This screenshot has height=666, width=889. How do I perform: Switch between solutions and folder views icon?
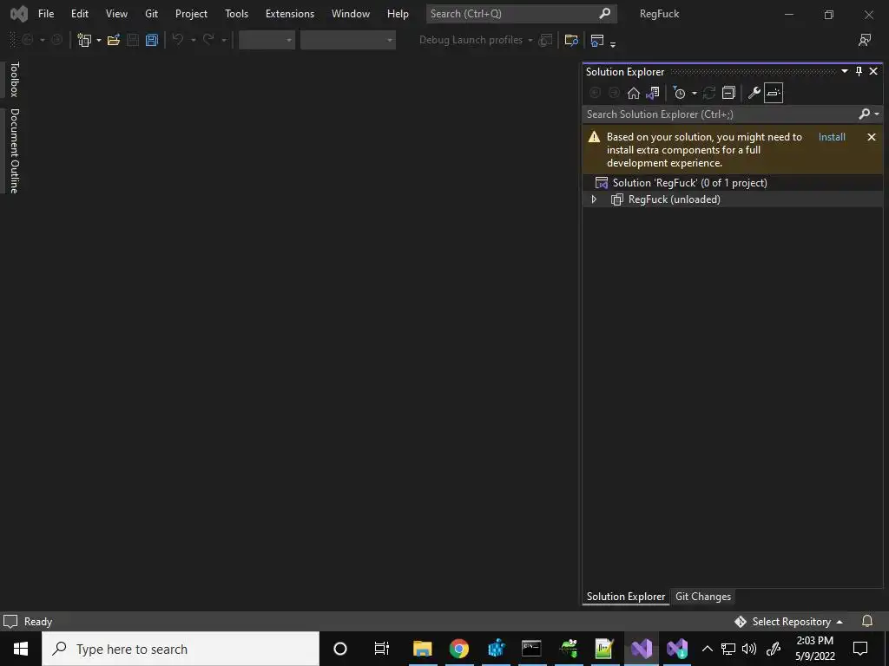[x=653, y=93]
